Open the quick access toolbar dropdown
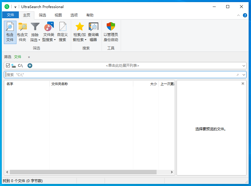Image resolution: width=251 pixels, height=186 pixels. point(15,7)
